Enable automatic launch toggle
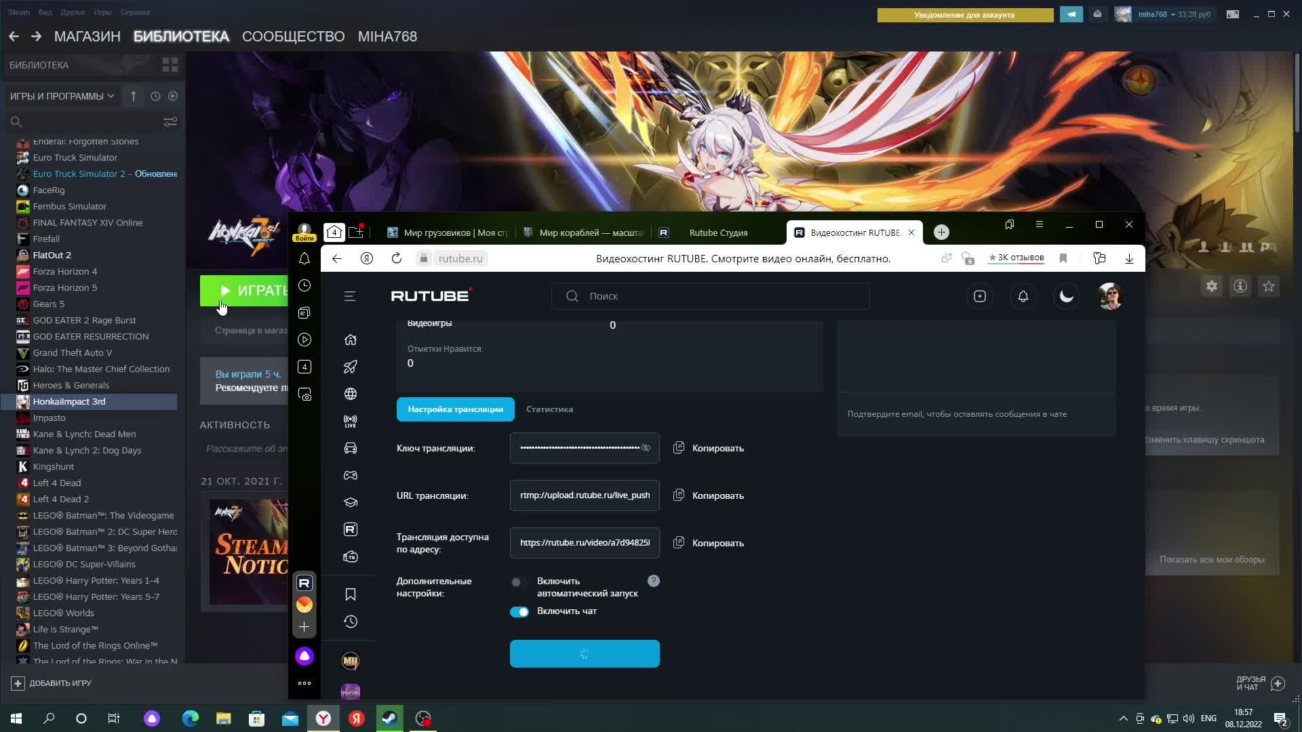The width and height of the screenshot is (1302, 732). click(519, 582)
